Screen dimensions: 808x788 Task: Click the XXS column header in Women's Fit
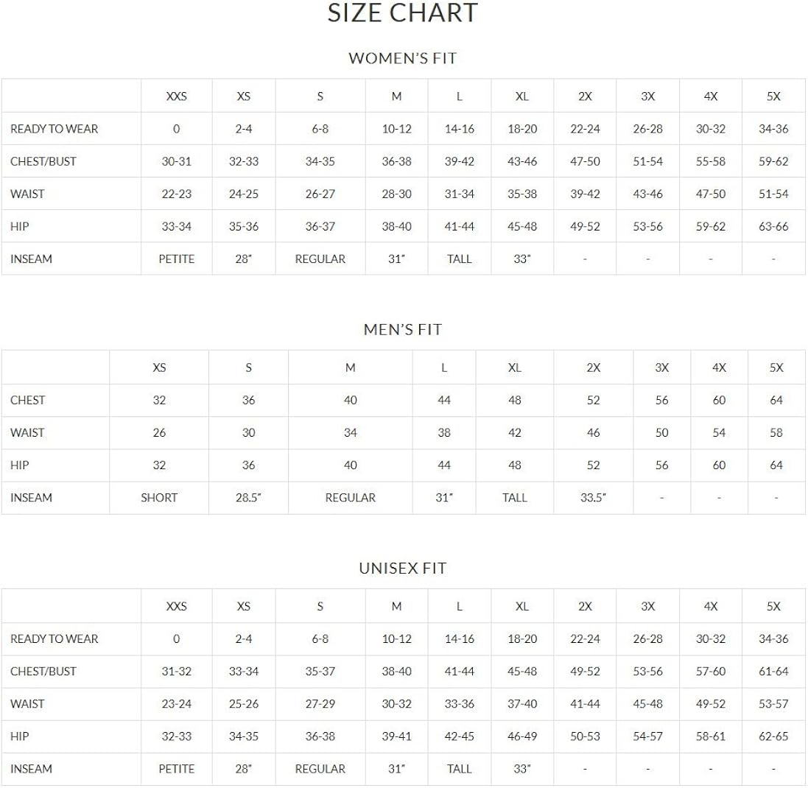(x=176, y=96)
